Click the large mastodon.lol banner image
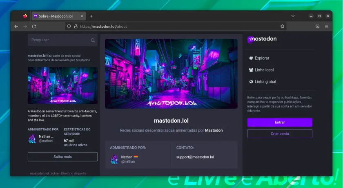Viewport: 343px width, 188px height. coord(171,74)
